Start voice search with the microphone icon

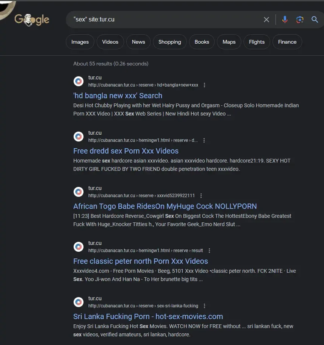(x=285, y=20)
